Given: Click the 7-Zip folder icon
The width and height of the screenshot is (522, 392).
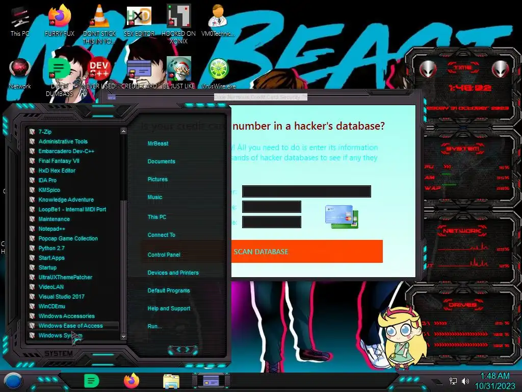Looking at the screenshot, I should [x=32, y=132].
